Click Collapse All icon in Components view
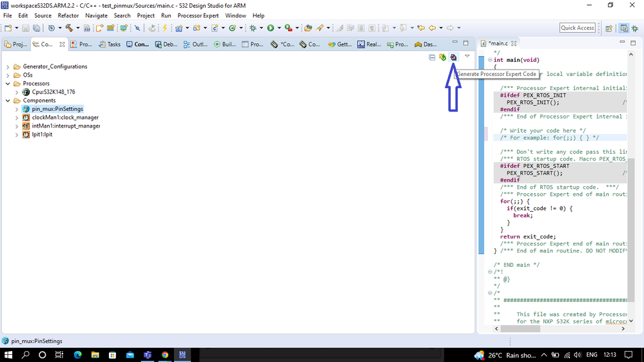 click(432, 57)
